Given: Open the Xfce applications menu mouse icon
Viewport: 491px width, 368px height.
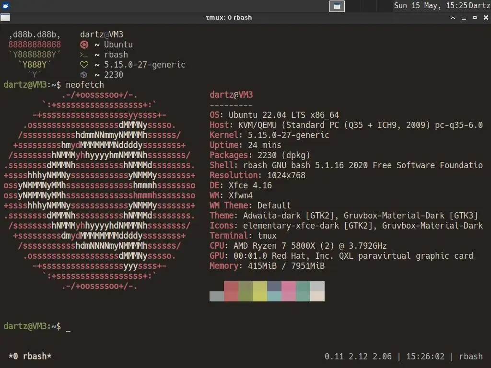Looking at the screenshot, I should [x=6, y=5].
